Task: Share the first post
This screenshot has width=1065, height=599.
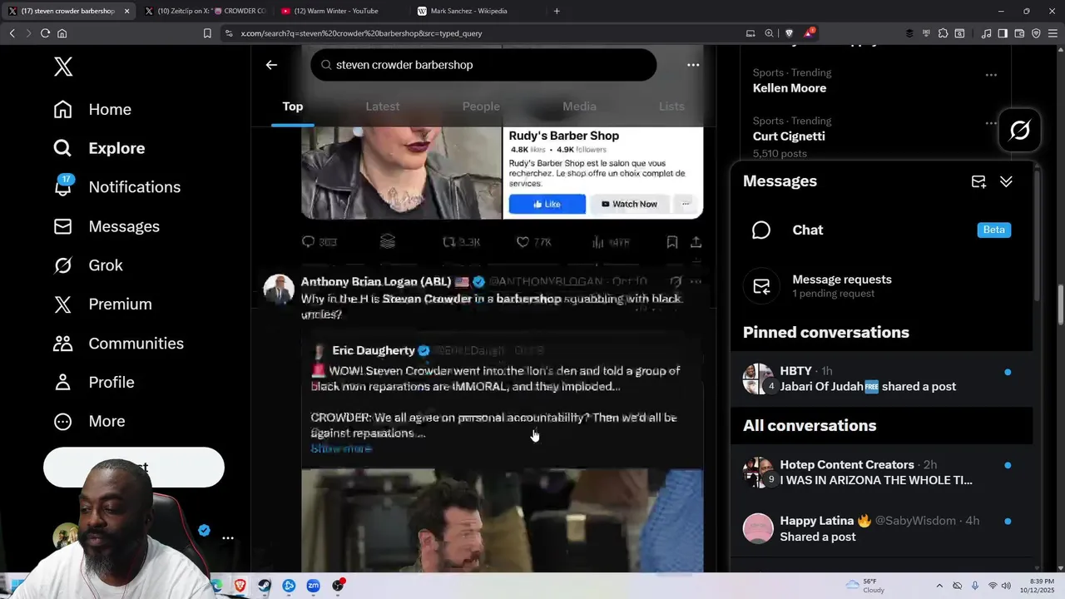Action: click(696, 242)
